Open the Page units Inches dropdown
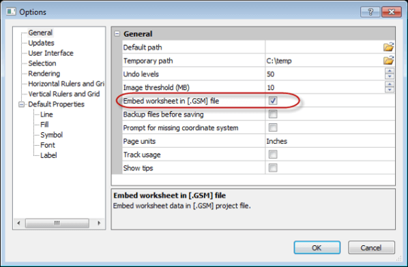 click(x=330, y=141)
